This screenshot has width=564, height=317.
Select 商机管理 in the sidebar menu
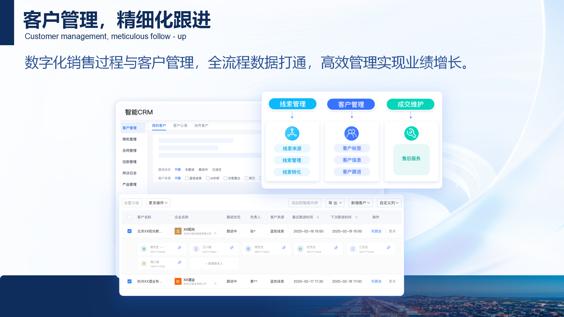(130, 139)
